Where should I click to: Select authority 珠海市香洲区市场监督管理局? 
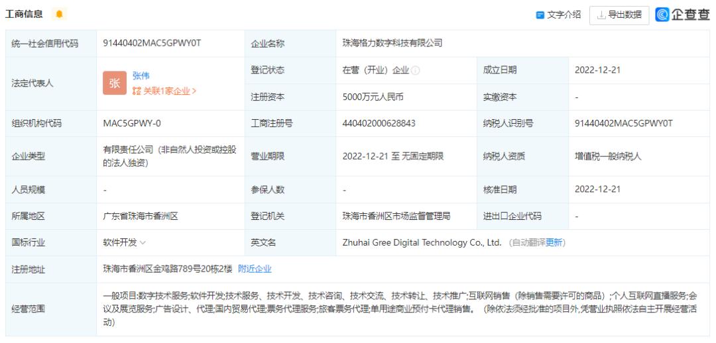point(396,217)
